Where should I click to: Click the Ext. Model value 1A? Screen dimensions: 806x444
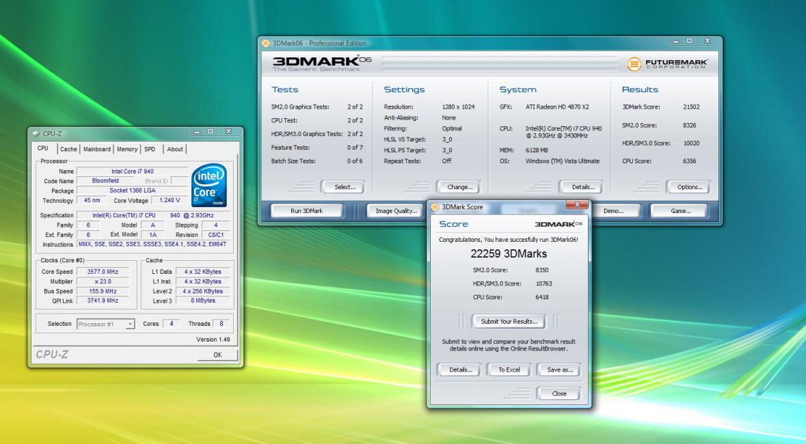152,235
